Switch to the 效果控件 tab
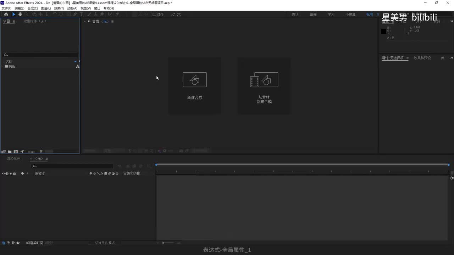Image resolution: width=454 pixels, height=255 pixels. coord(35,21)
